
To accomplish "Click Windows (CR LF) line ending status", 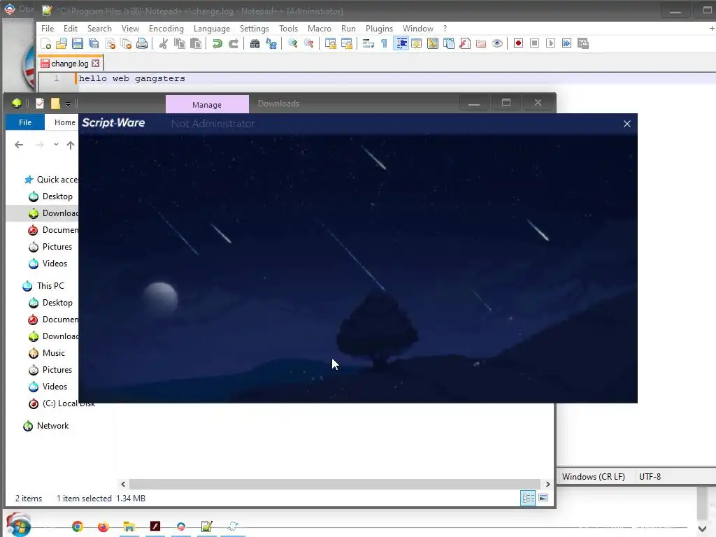I will pyautogui.click(x=593, y=476).
